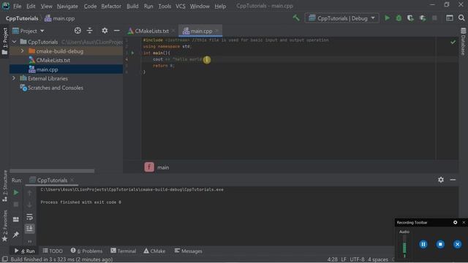Viewport: 468px width, 263px height.
Task: Click the UTF-8 encoding in status bar
Action: click(357, 259)
